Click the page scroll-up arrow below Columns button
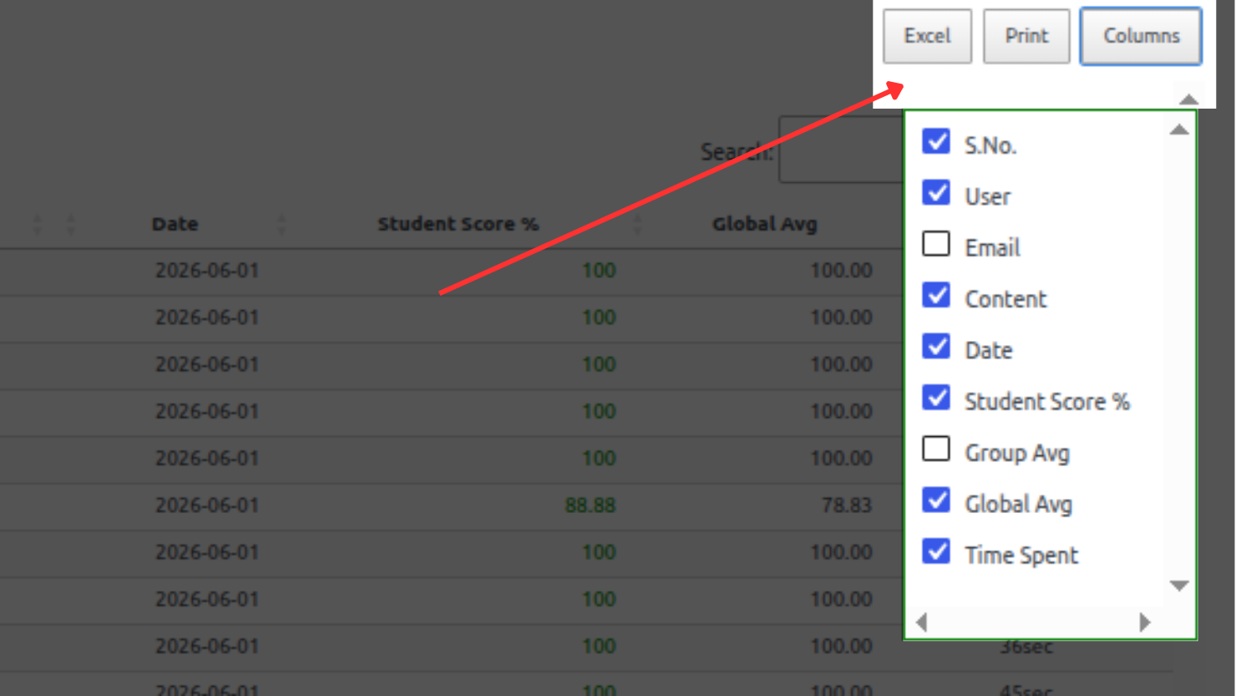Screen dimensions: 1236x696 coord(1189,99)
